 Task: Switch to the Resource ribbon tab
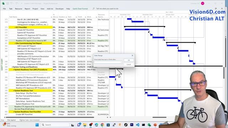19,9
